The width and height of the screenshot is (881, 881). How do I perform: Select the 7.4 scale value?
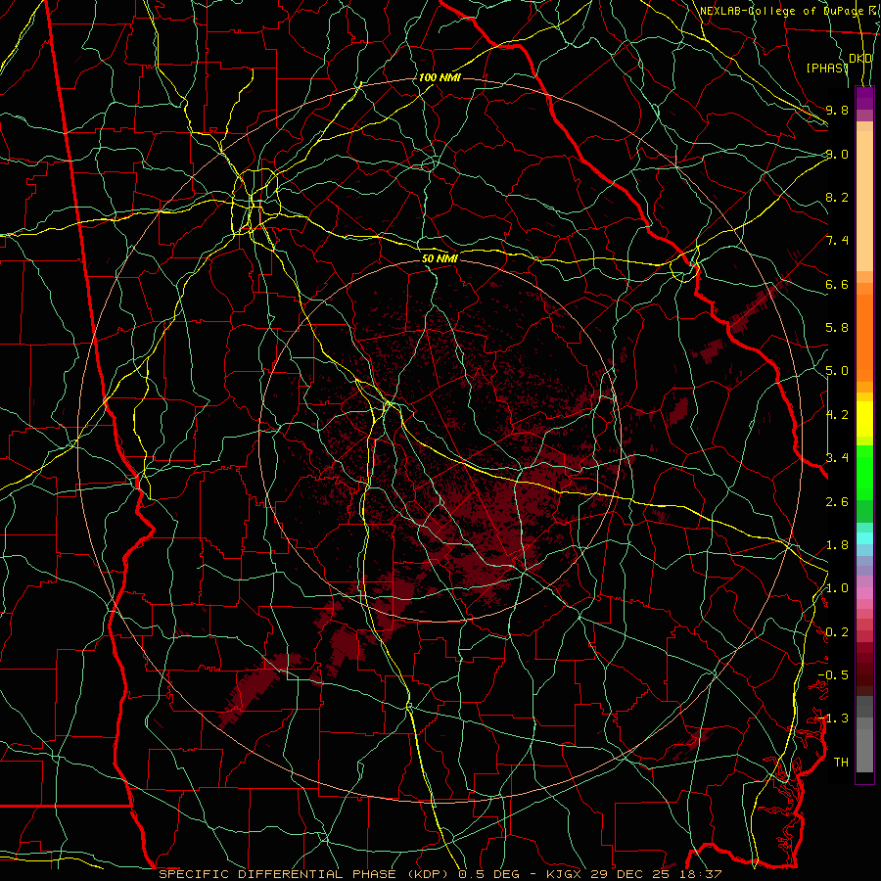(837, 241)
